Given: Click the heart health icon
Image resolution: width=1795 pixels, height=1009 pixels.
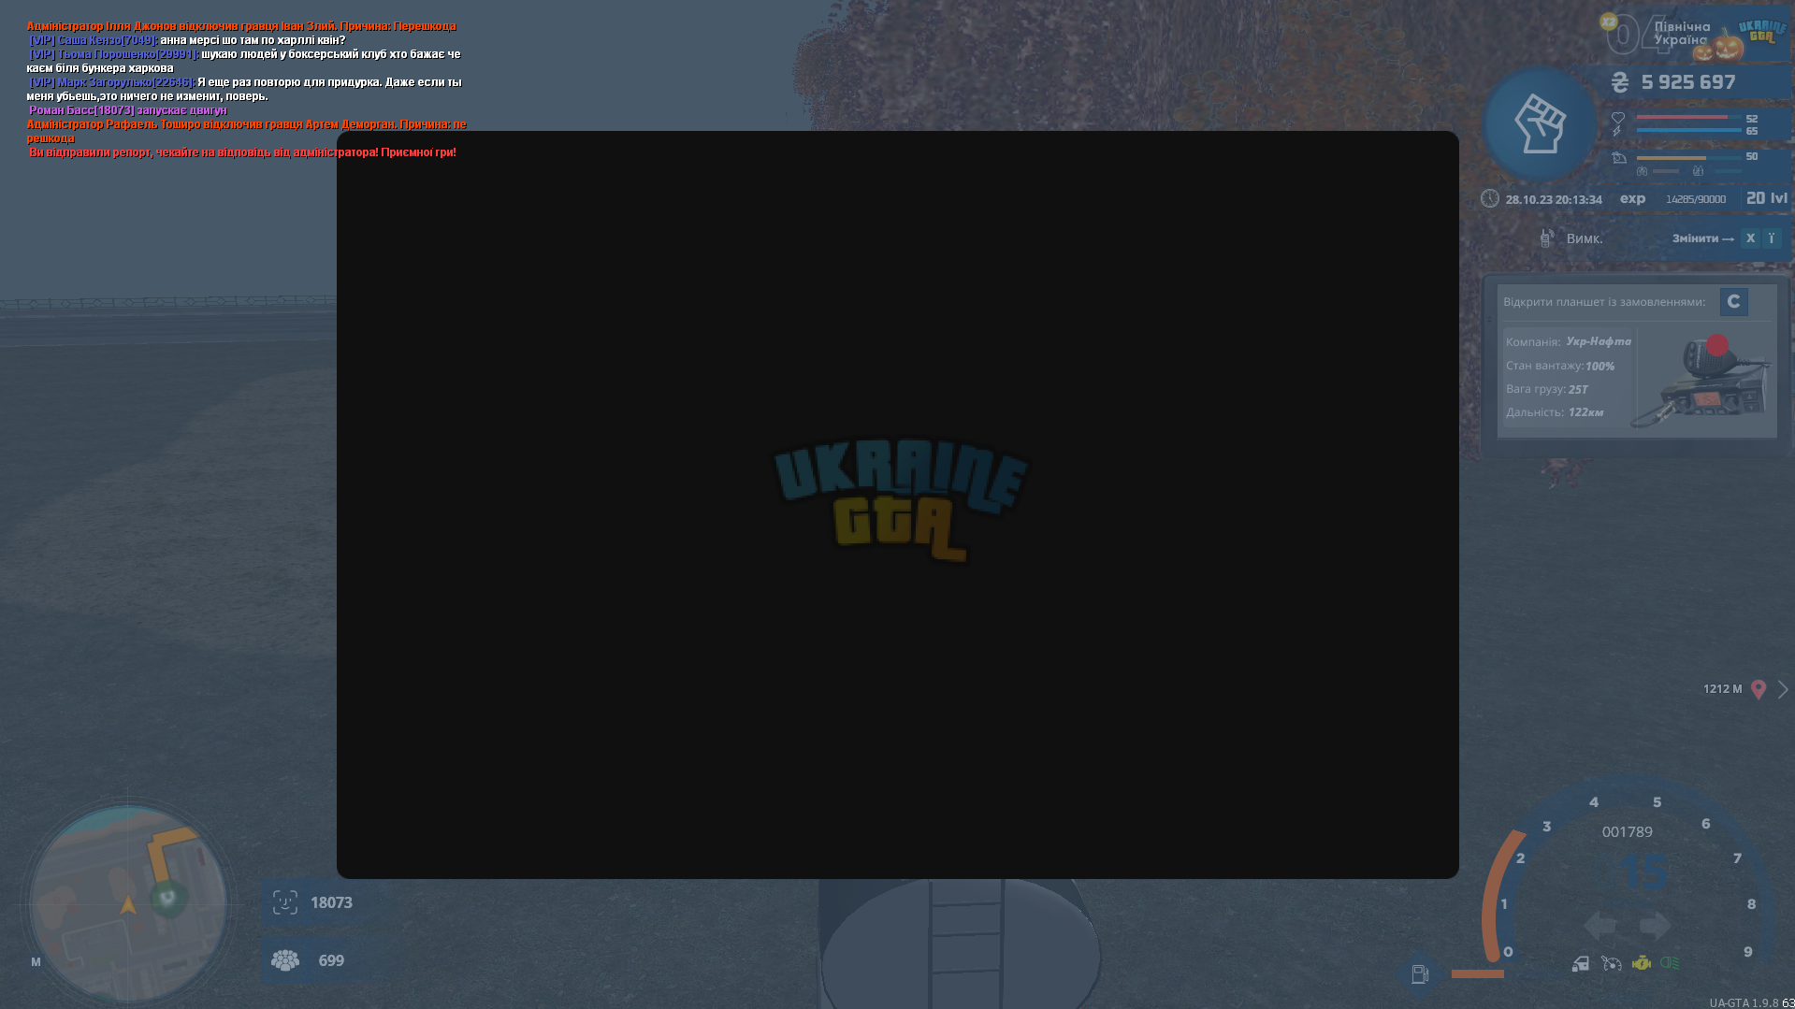Looking at the screenshot, I should click(x=1618, y=118).
